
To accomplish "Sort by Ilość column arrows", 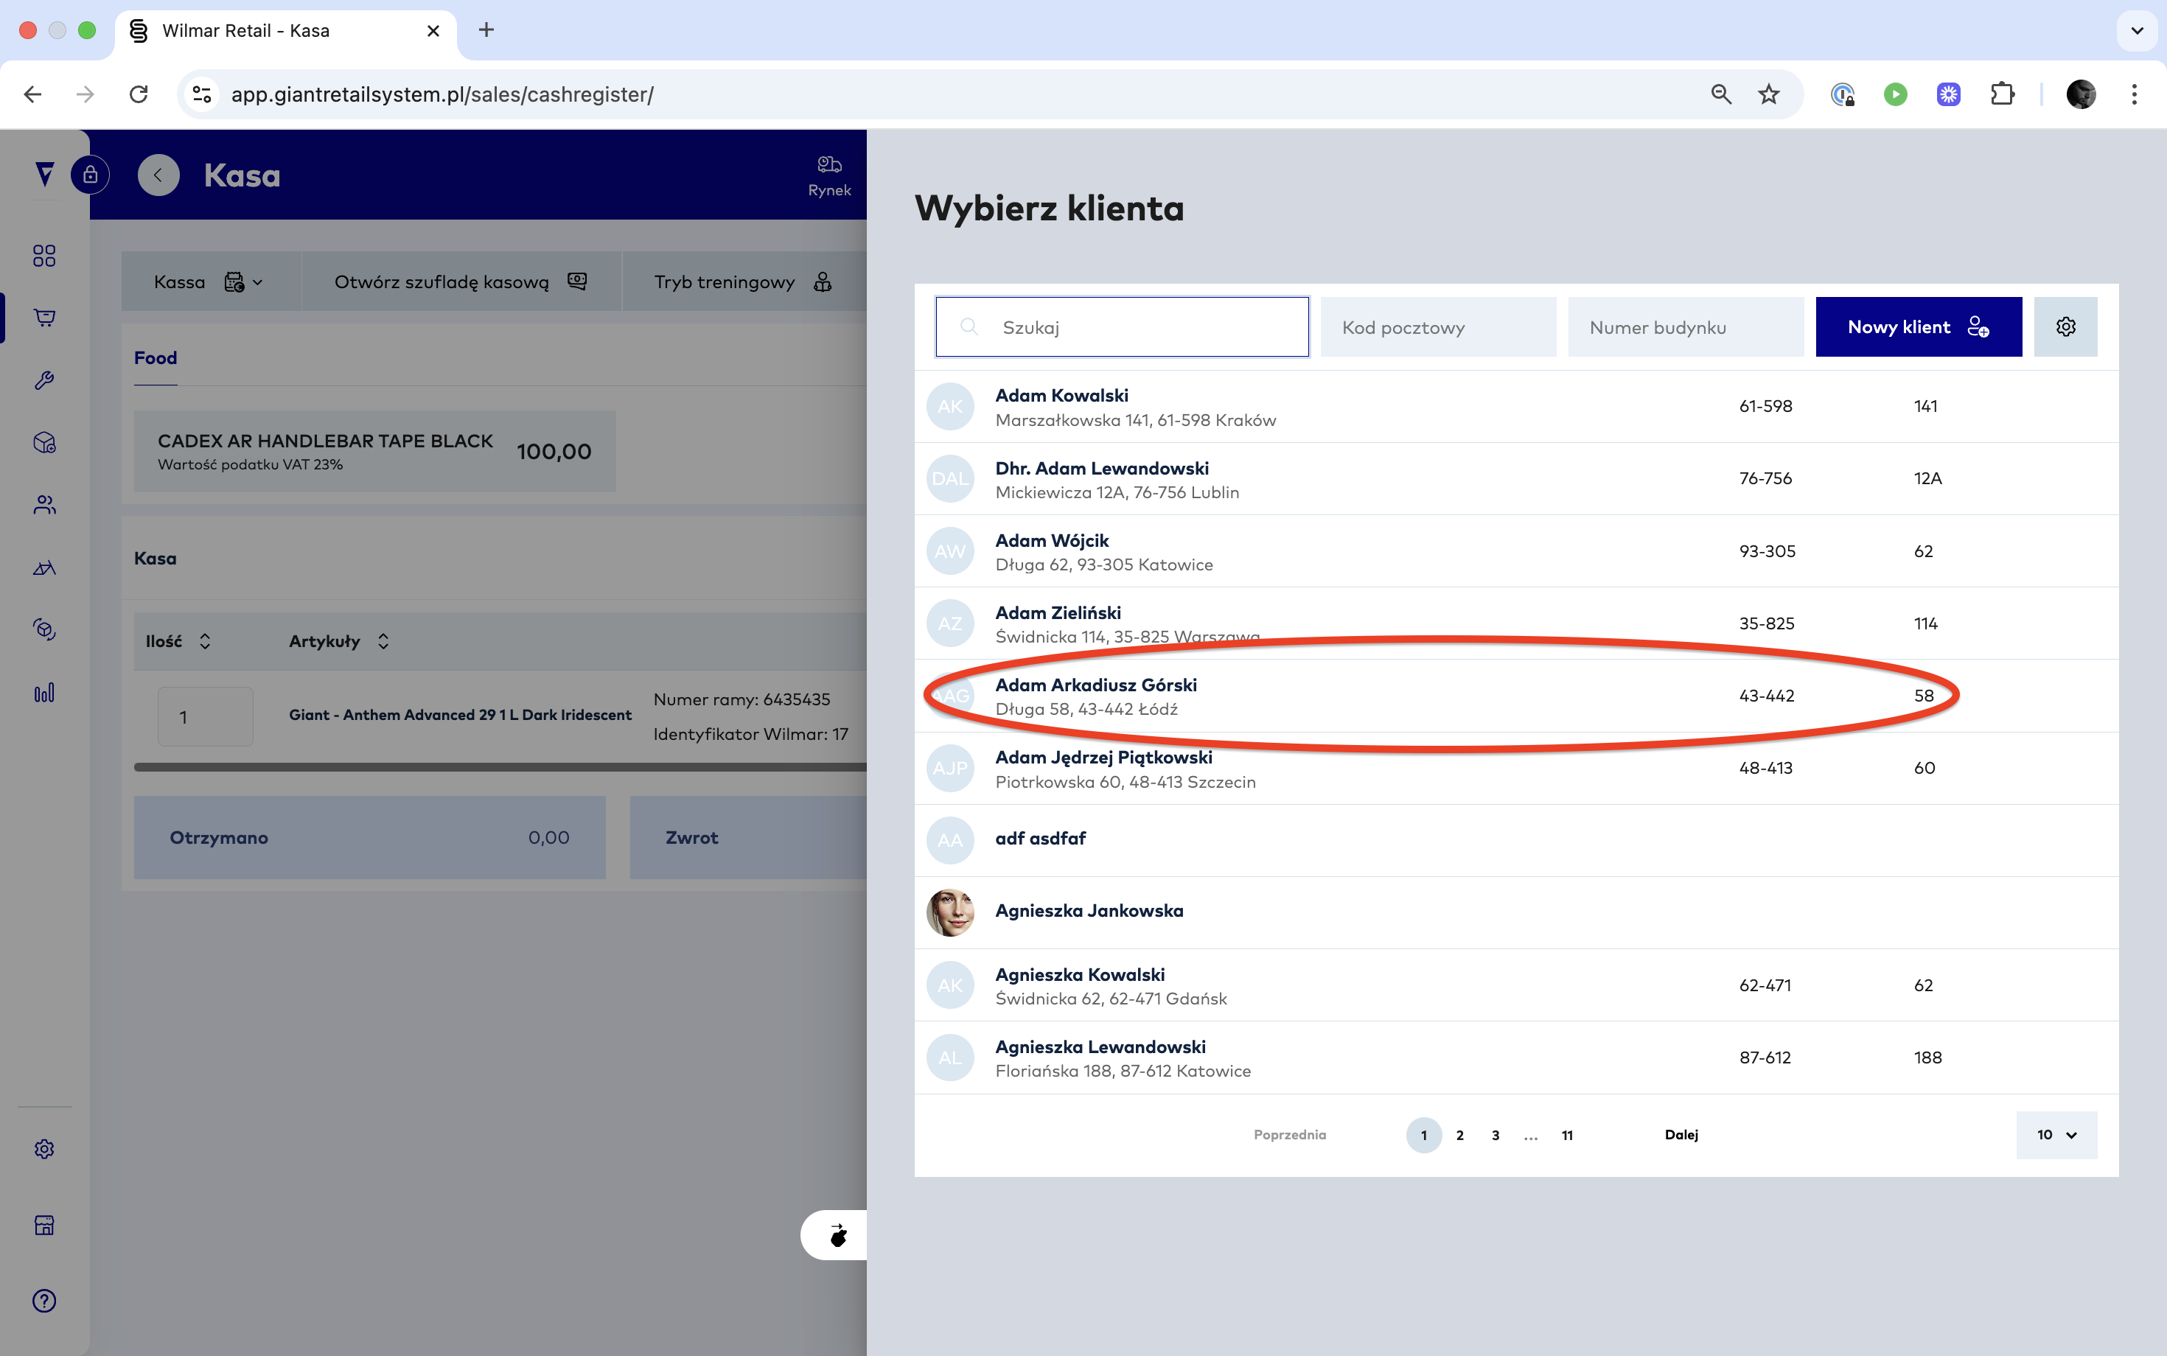I will click(x=206, y=641).
